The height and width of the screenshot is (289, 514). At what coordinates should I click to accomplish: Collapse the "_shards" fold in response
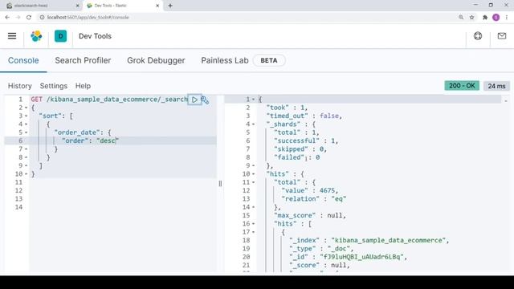pos(254,124)
